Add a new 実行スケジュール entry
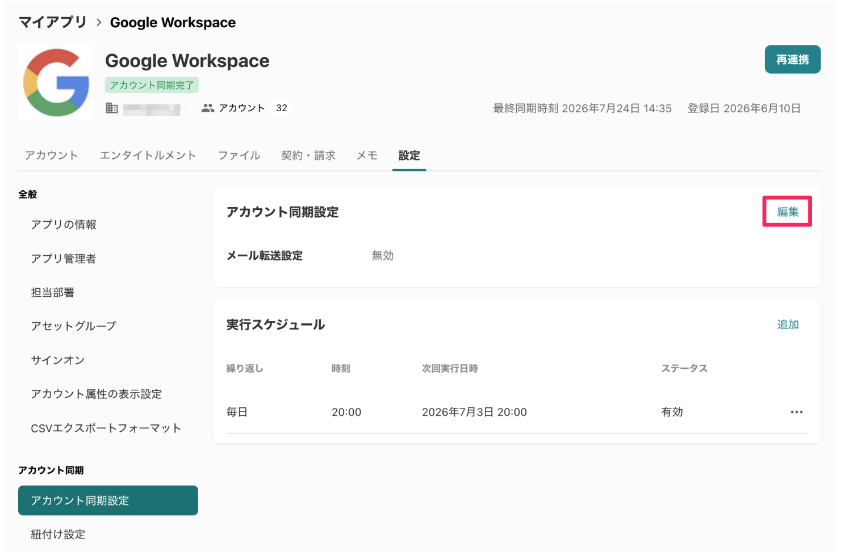Viewport: 845px width, 556px height. pos(788,325)
